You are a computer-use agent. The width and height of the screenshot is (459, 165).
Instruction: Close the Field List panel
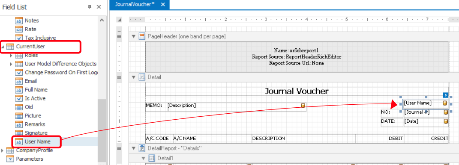(x=99, y=7)
